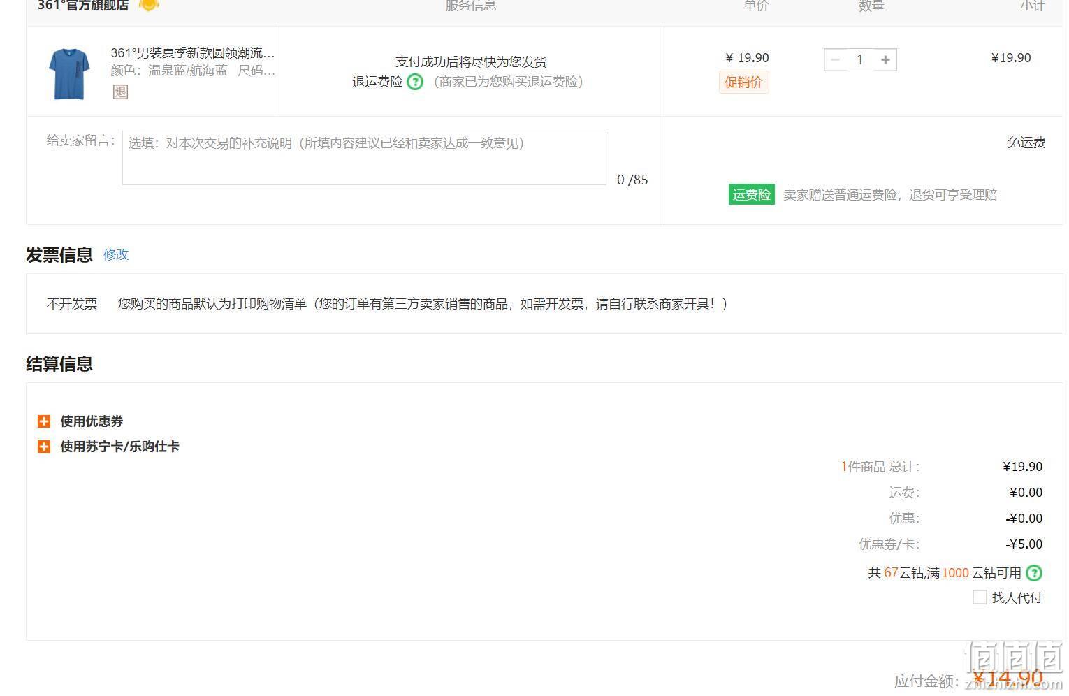Open the help icon next to 退运费险
The height and width of the screenshot is (696, 1069).
[x=415, y=82]
